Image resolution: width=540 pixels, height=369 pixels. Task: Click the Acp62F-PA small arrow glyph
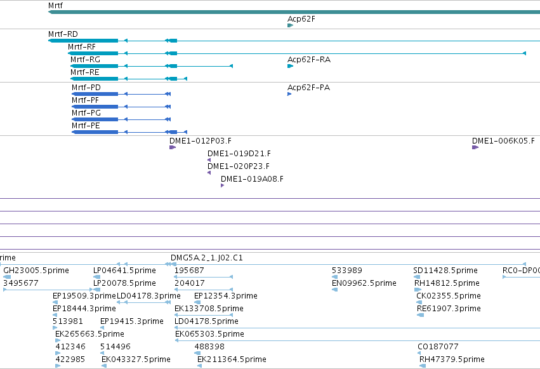pyautogui.click(x=289, y=94)
